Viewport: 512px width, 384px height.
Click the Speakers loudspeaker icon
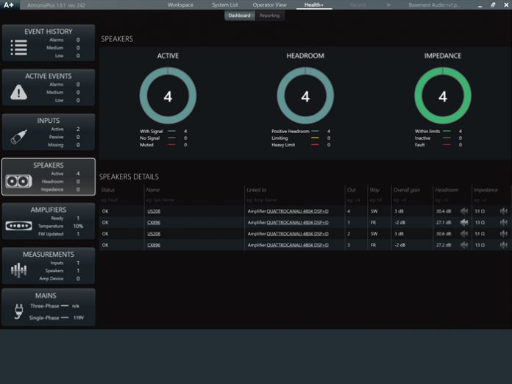coord(18,181)
